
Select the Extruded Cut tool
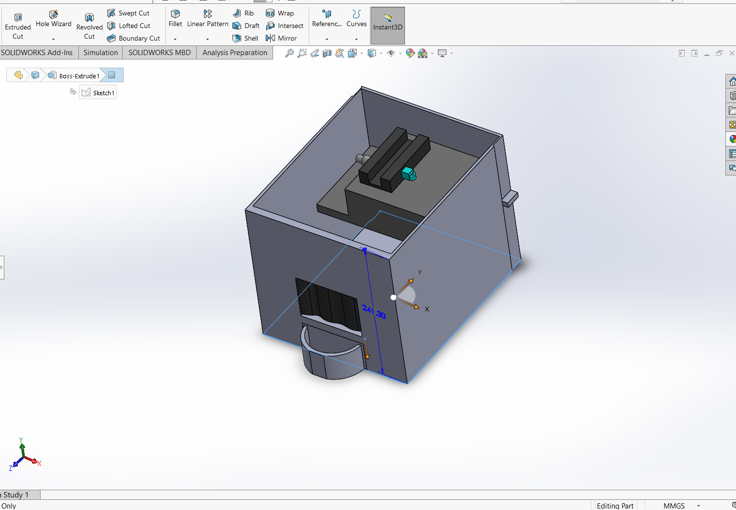click(x=18, y=26)
